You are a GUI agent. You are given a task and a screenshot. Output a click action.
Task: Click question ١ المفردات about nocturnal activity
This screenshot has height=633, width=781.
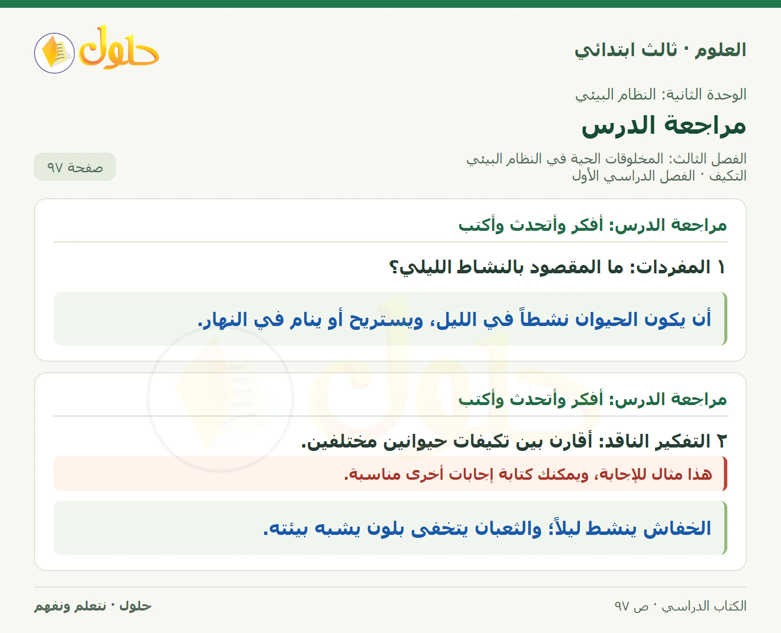557,267
